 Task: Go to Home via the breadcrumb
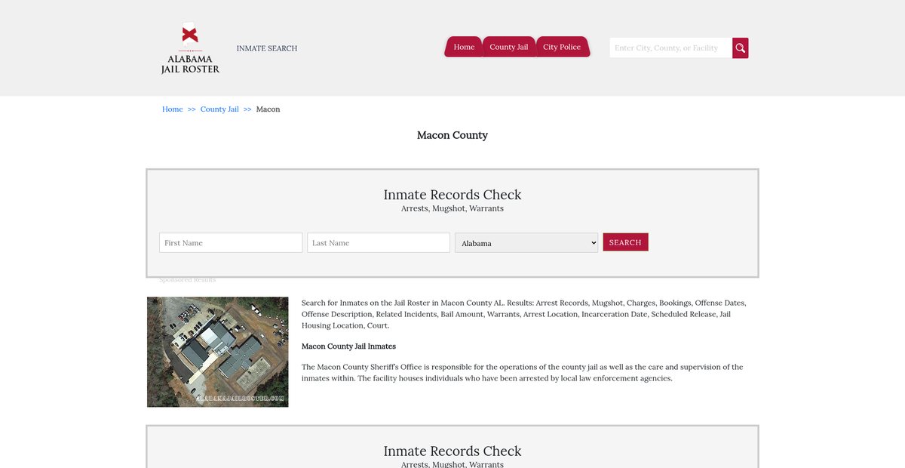tap(173, 109)
